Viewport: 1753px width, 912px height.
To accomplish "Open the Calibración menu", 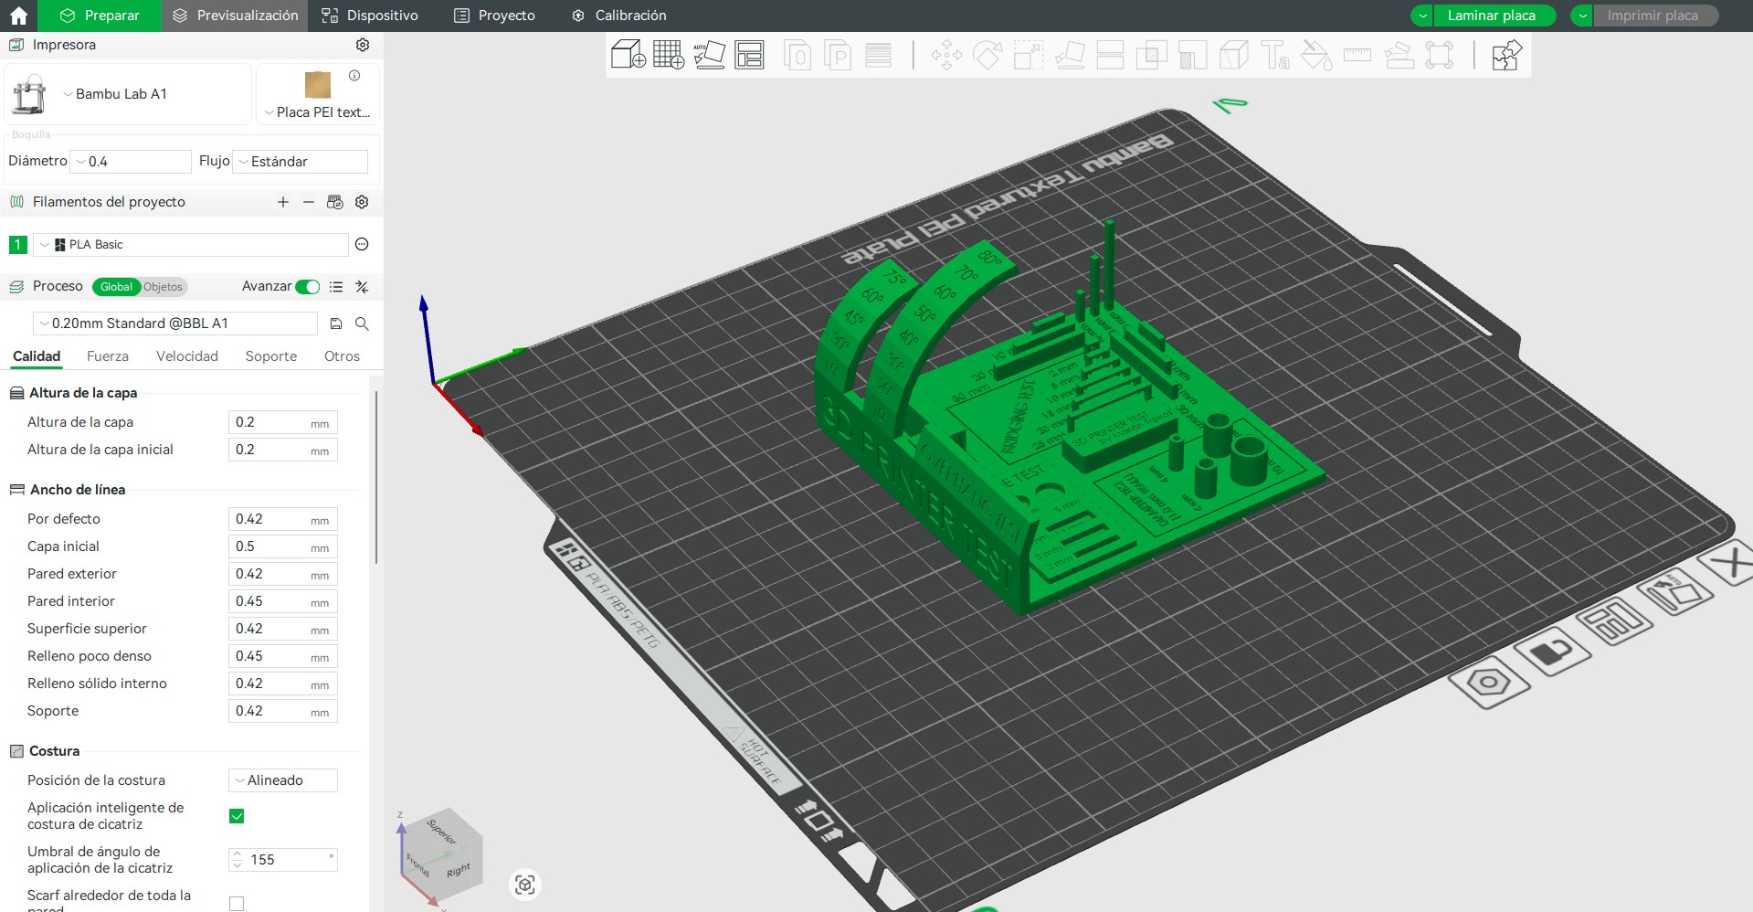I will coord(619,16).
